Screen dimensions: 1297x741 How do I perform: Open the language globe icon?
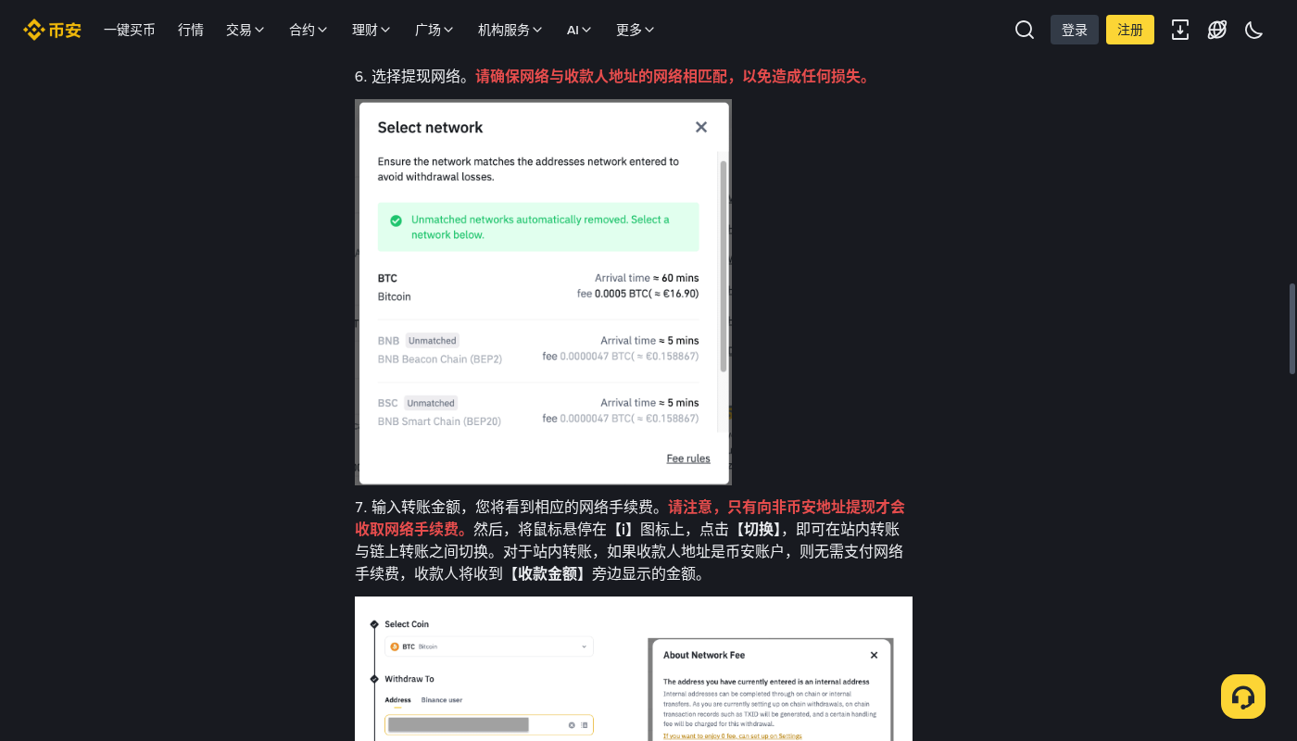click(x=1217, y=30)
